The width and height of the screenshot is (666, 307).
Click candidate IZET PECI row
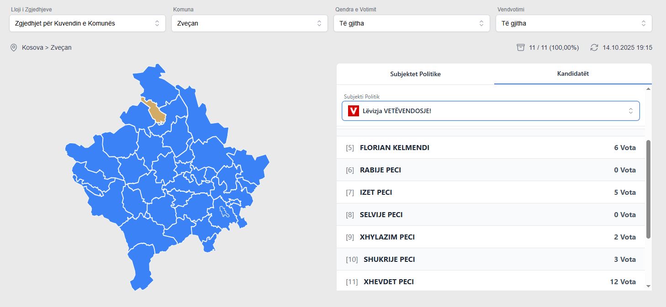pyautogui.click(x=491, y=193)
